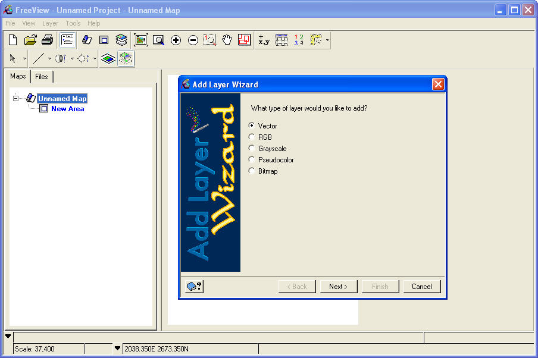Open the File menu

[x=10, y=23]
